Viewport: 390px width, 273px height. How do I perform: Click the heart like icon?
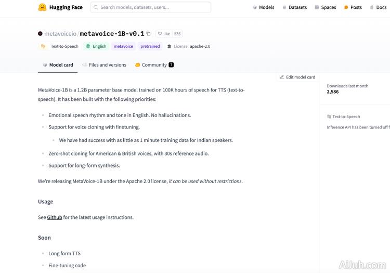pos(160,34)
